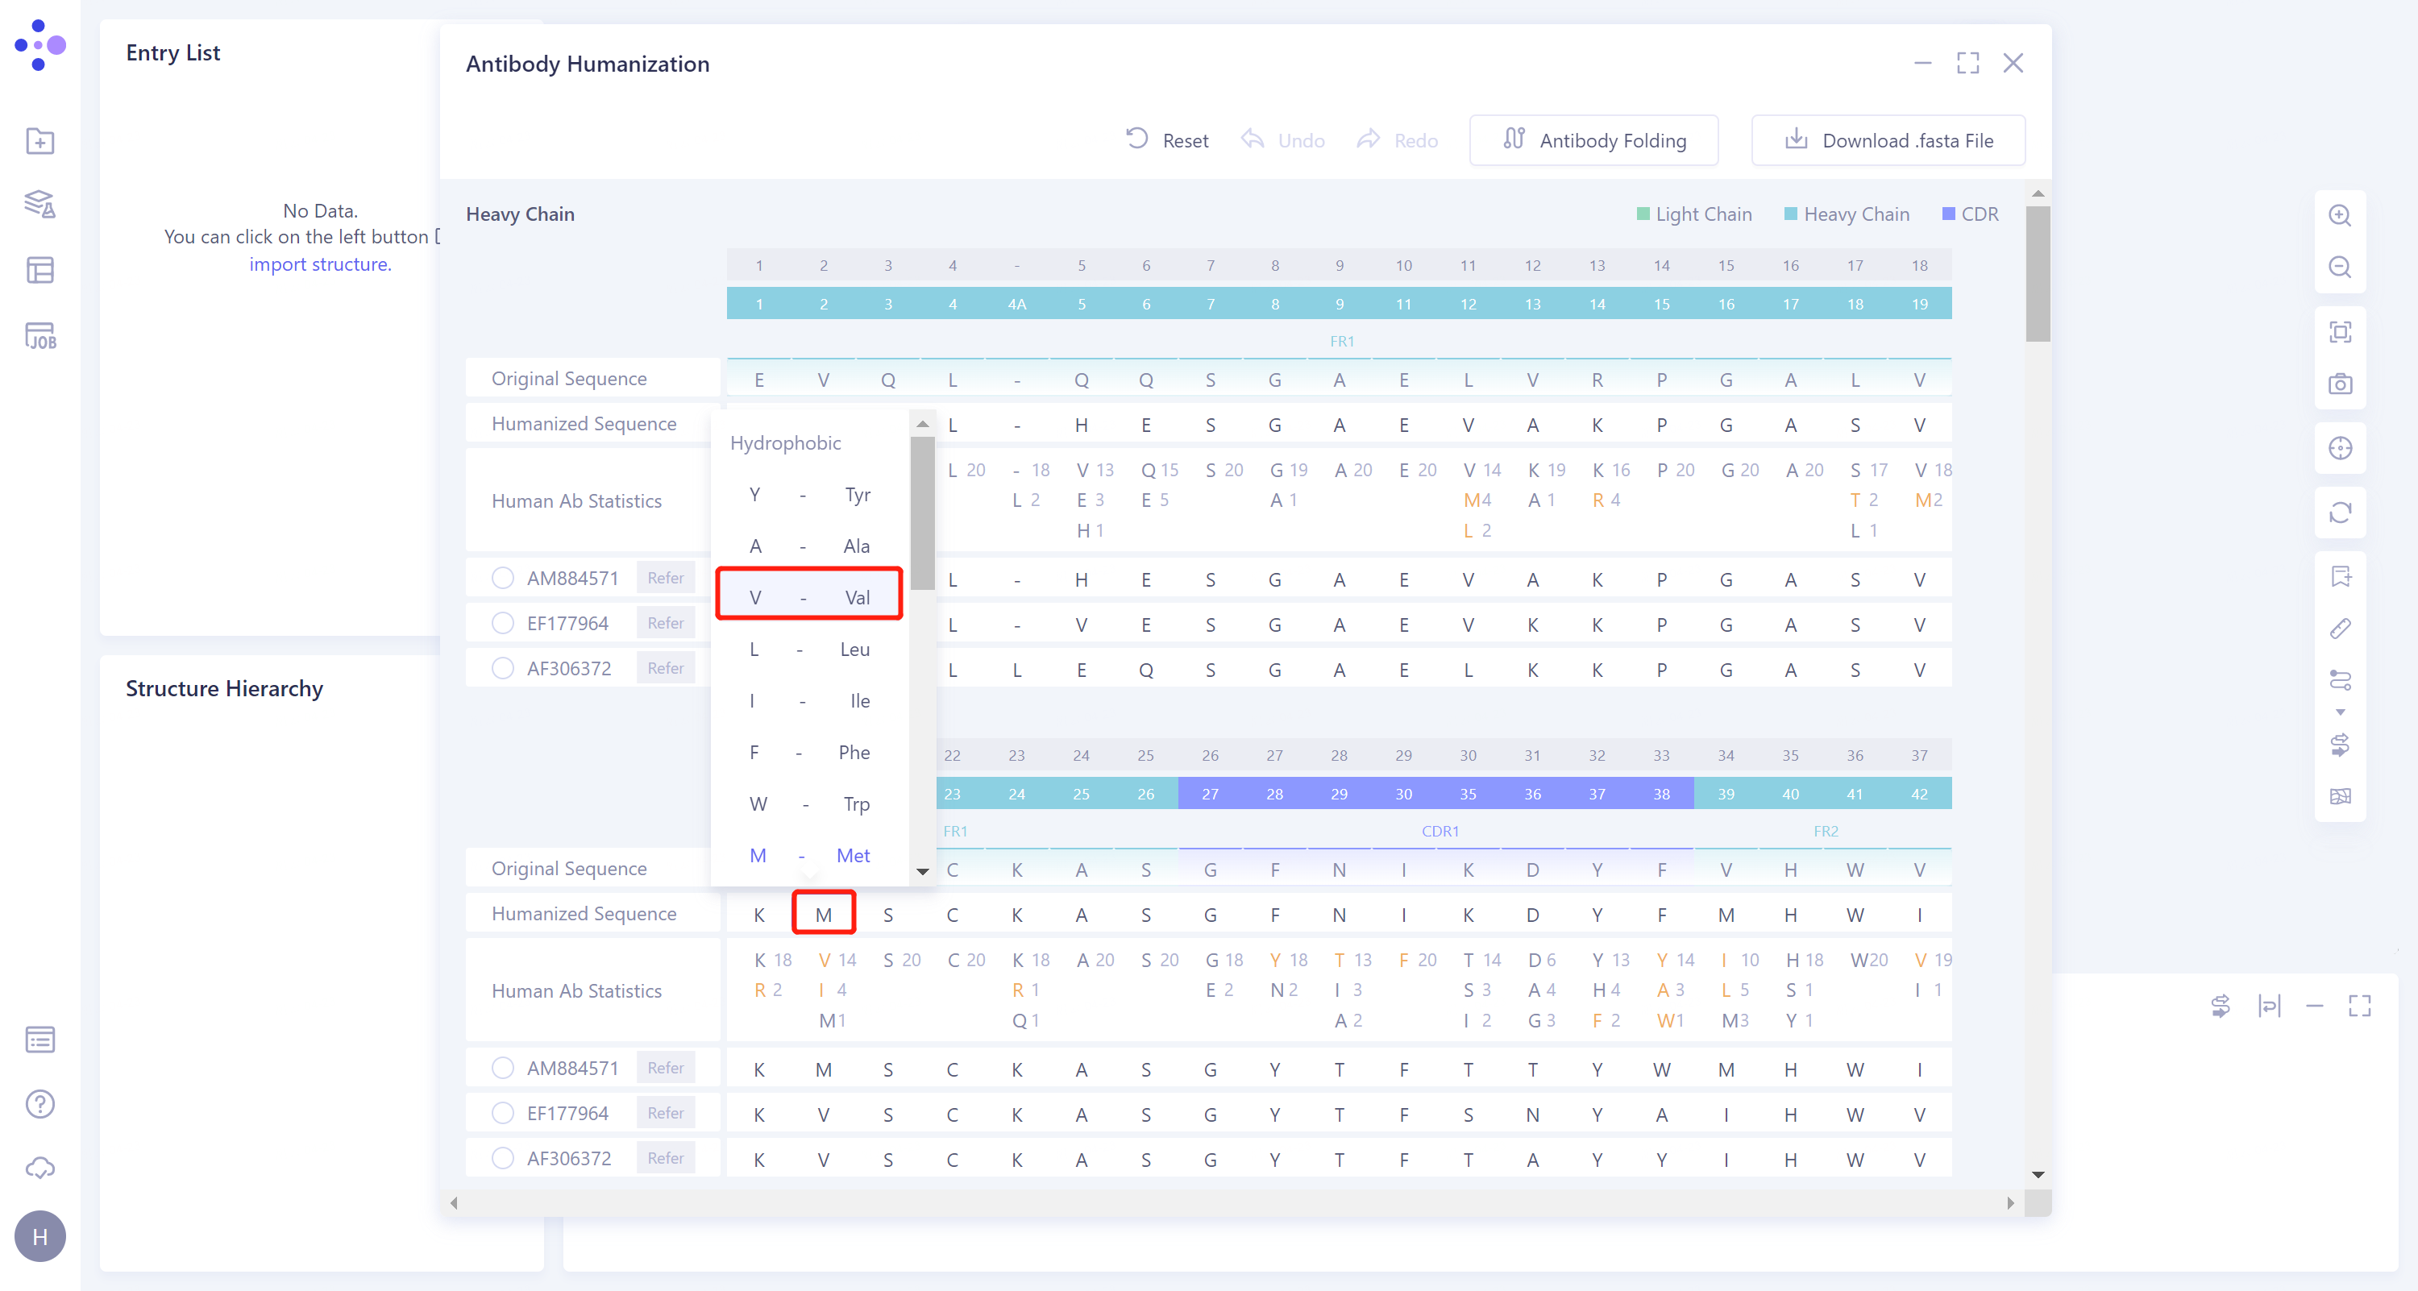Click the wrap-align icon in lower right panel
2418x1291 pixels.
pos(2269,1006)
